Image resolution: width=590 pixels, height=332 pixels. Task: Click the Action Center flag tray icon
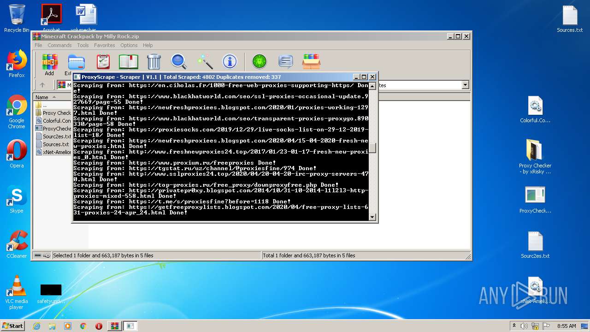click(547, 326)
